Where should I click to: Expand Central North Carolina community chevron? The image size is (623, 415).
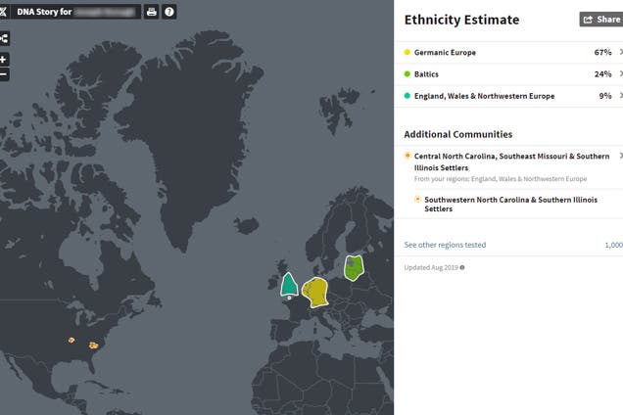(621, 156)
